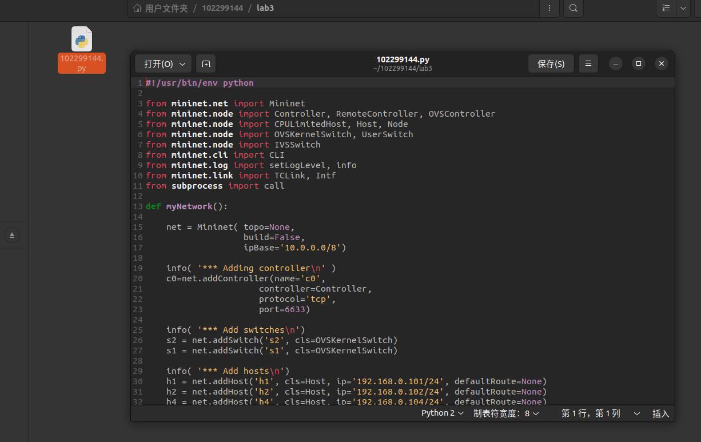Maximize the gedit editor window
Image resolution: width=701 pixels, height=442 pixels.
tap(639, 63)
